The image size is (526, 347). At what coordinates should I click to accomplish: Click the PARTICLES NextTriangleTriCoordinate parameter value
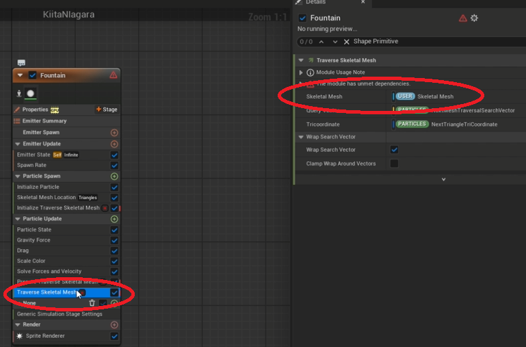click(446, 124)
